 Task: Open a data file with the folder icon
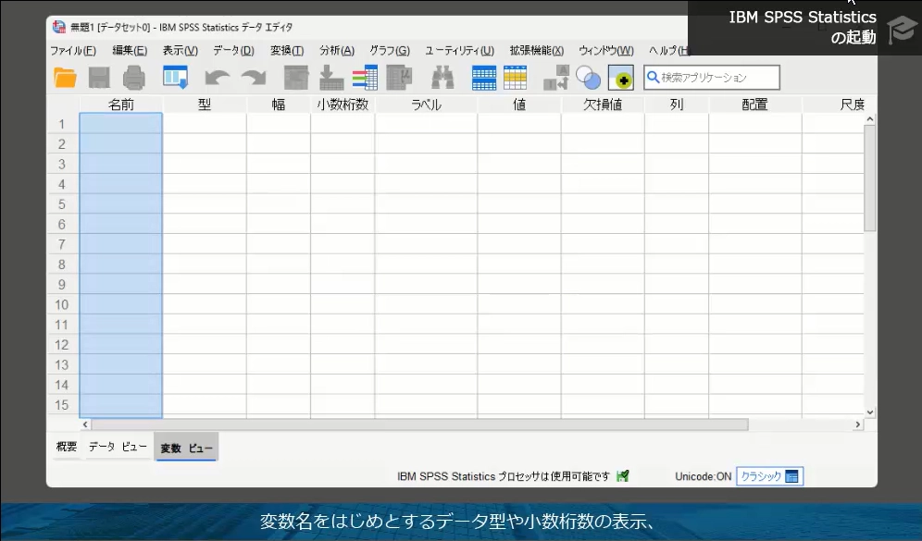[64, 78]
